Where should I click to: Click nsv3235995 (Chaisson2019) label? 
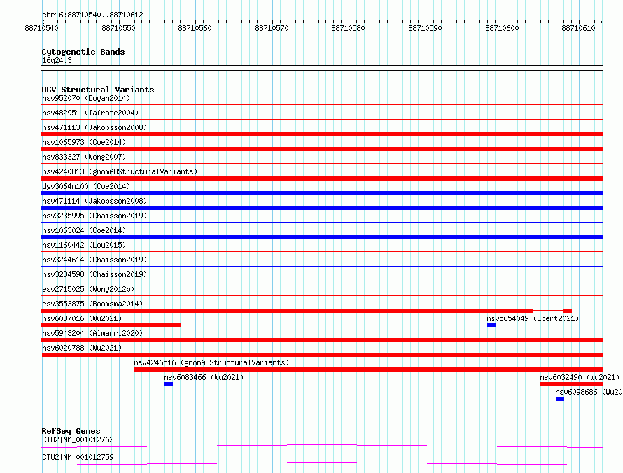tap(94, 216)
